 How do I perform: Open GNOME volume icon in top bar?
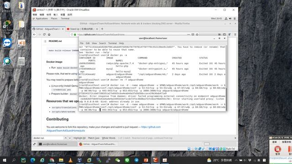pyautogui.click(x=230, y=19)
